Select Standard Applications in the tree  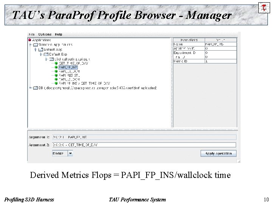coord(55,45)
